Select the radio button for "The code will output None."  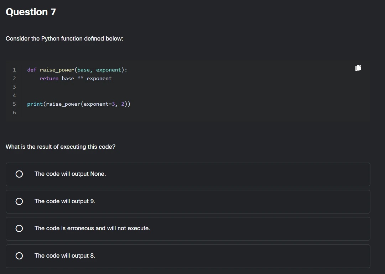pos(19,174)
